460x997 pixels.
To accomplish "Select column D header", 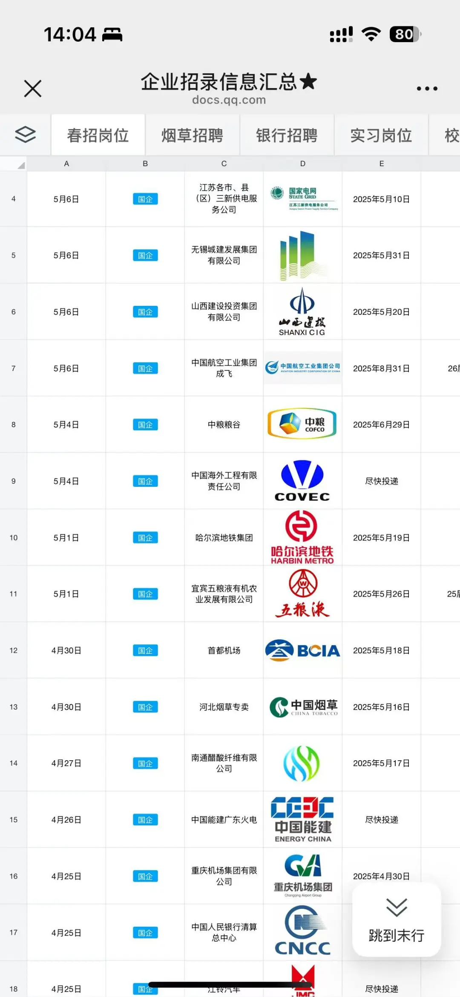I will 303,164.
